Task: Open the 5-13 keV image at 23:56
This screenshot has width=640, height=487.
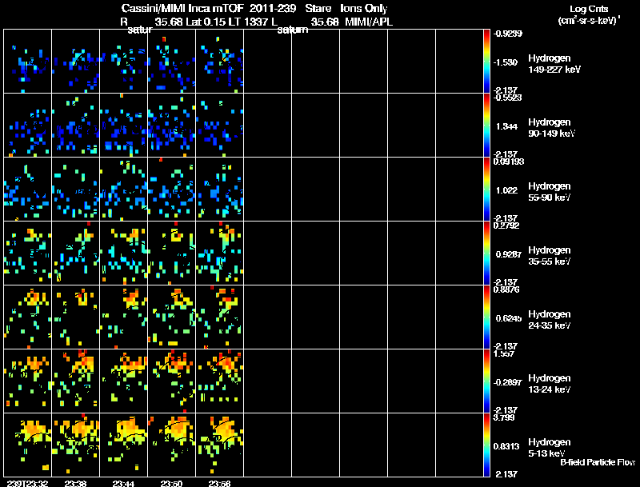Action: (219, 445)
